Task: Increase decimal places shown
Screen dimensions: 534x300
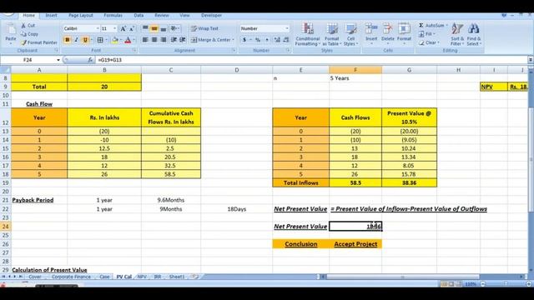Action: 277,40
